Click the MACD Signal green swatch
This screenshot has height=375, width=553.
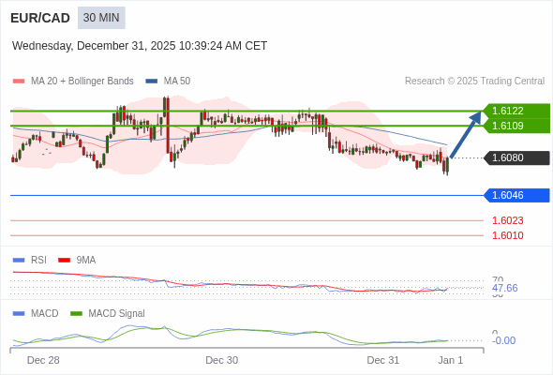(76, 314)
